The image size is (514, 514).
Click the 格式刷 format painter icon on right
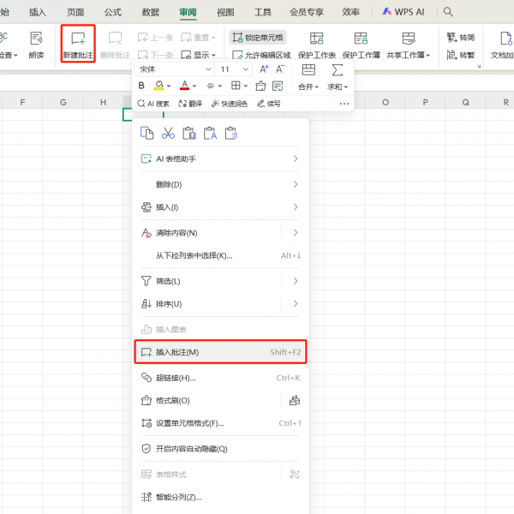pyautogui.click(x=295, y=400)
